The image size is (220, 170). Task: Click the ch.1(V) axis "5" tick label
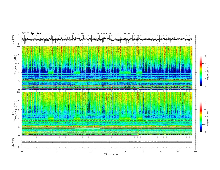tap(19, 35)
